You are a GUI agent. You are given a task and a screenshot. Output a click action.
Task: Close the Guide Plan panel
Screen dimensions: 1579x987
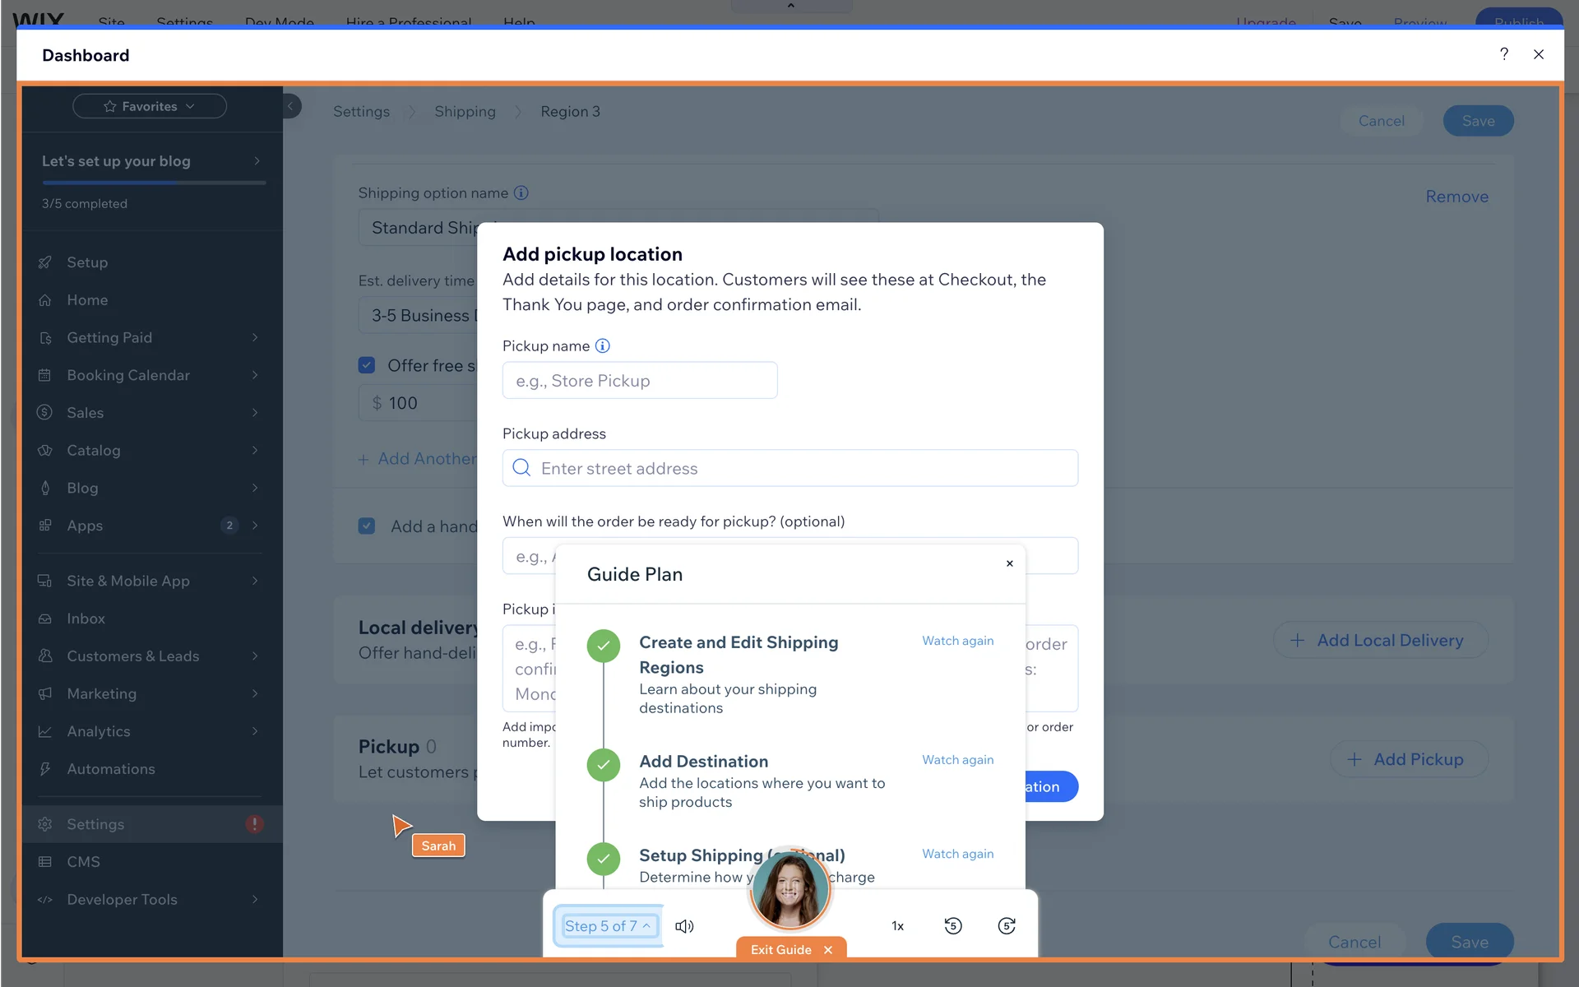1010,563
